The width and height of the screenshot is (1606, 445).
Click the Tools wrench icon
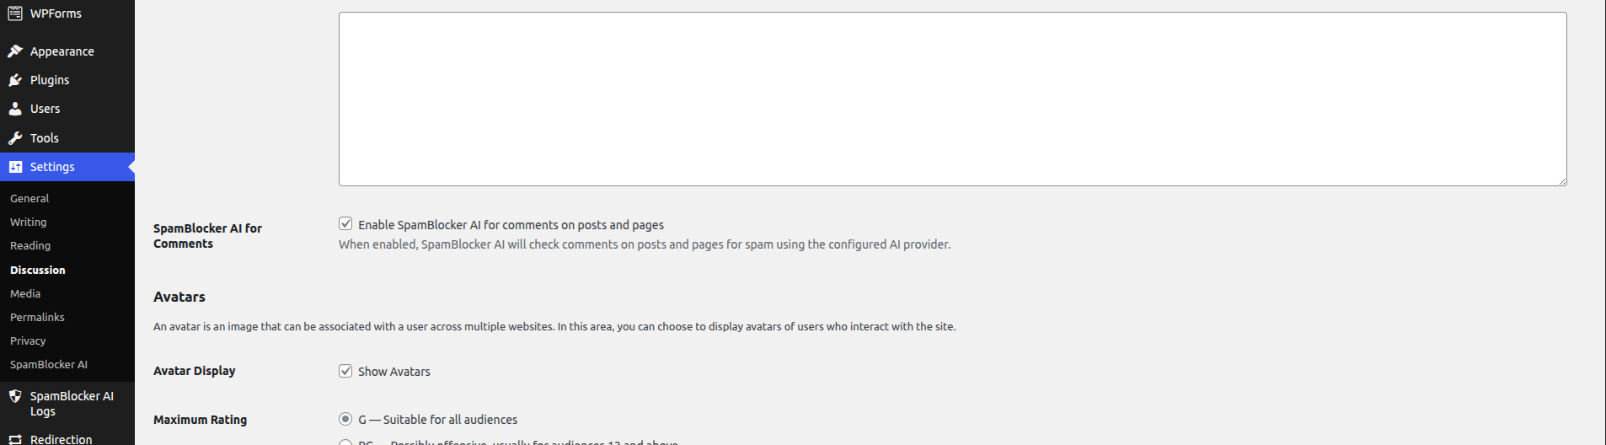15,138
